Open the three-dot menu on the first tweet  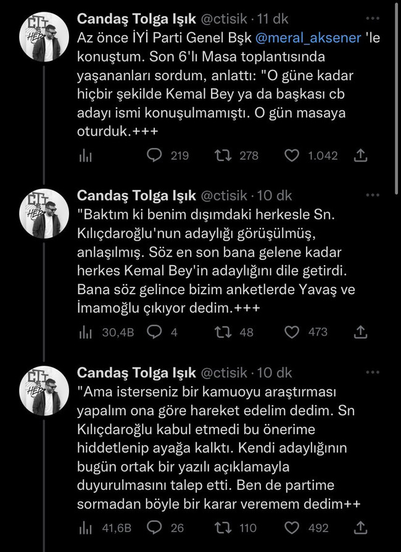[x=373, y=18]
